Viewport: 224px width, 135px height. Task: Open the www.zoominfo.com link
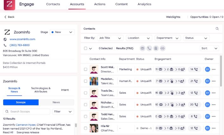22,39
